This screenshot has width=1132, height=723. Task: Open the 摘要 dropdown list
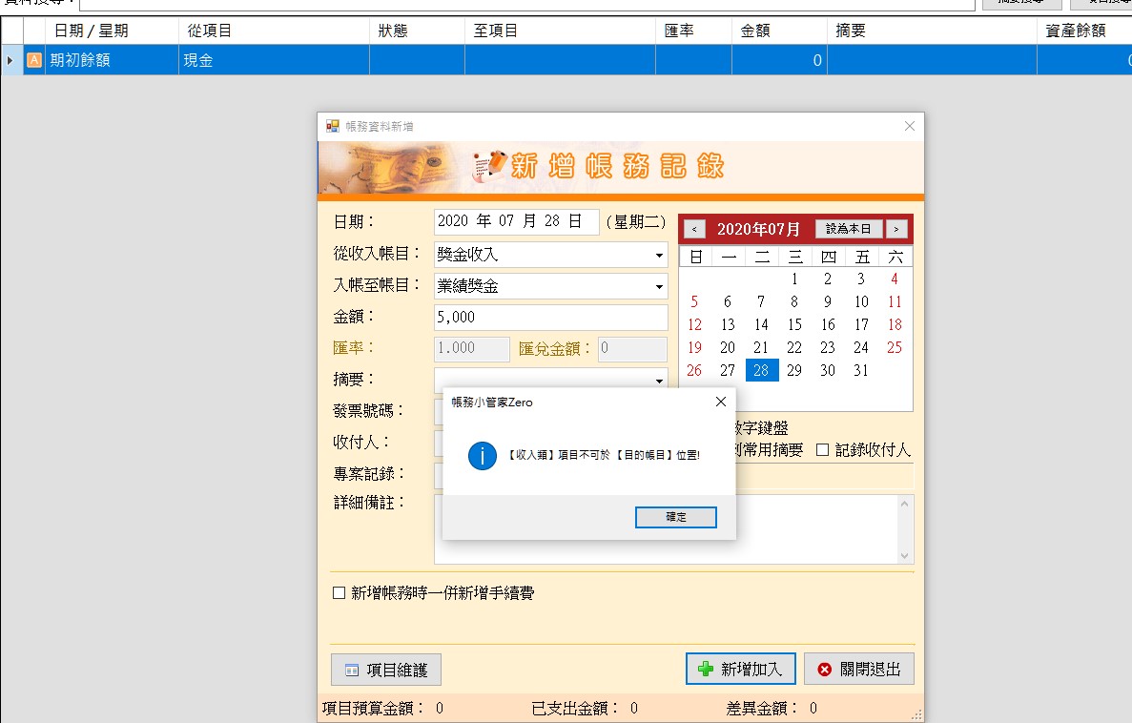[659, 381]
